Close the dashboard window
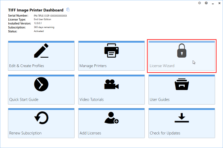The width and height of the screenshot is (223, 148). pyautogui.click(x=219, y=3)
